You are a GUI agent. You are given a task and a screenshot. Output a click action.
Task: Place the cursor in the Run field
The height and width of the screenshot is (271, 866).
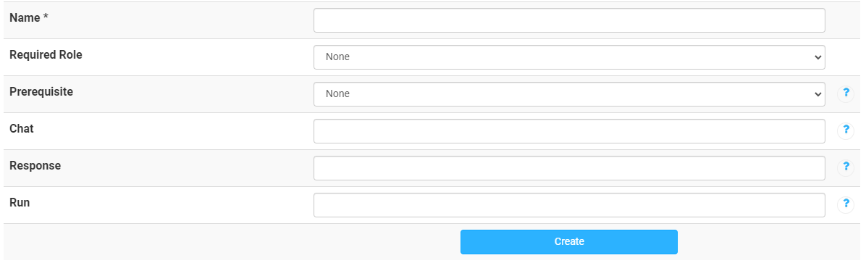[569, 205]
